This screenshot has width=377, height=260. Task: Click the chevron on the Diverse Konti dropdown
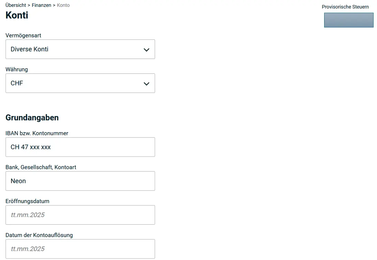(x=146, y=49)
